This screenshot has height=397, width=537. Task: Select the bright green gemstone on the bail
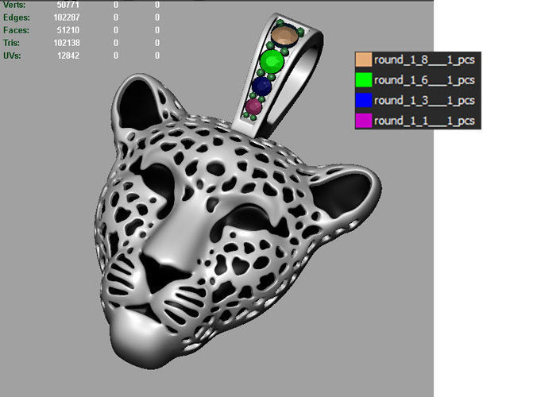[x=272, y=61]
